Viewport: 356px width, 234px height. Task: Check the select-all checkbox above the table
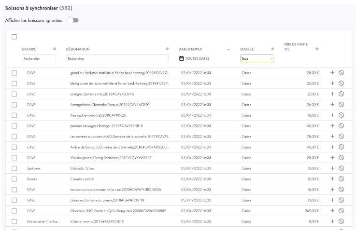point(14,37)
